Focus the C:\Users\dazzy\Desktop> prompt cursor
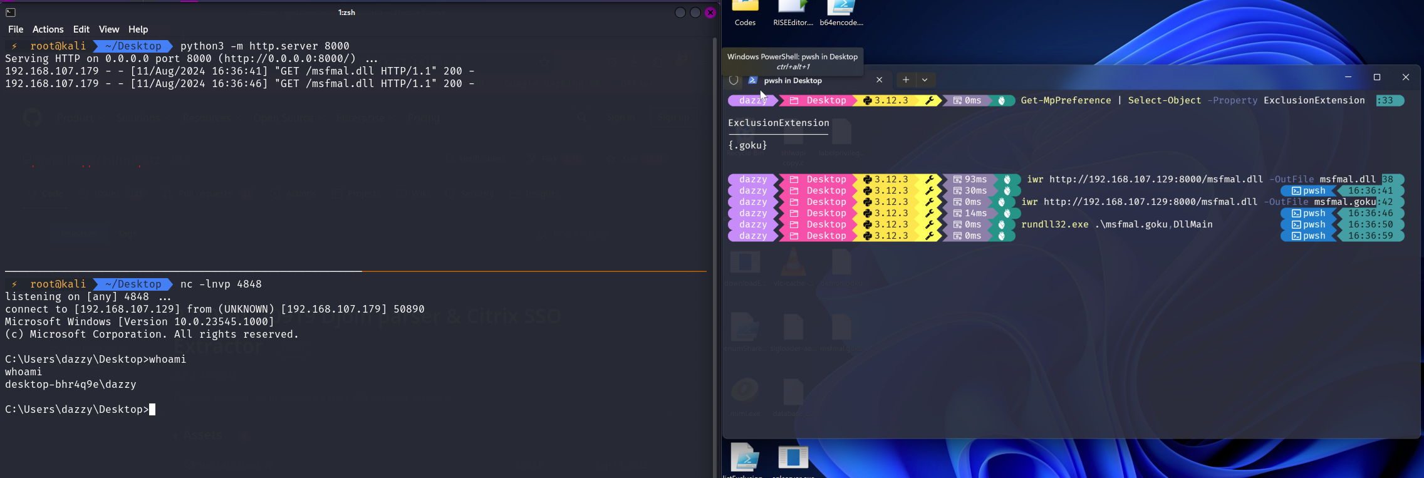This screenshot has height=478, width=1424. [152, 409]
